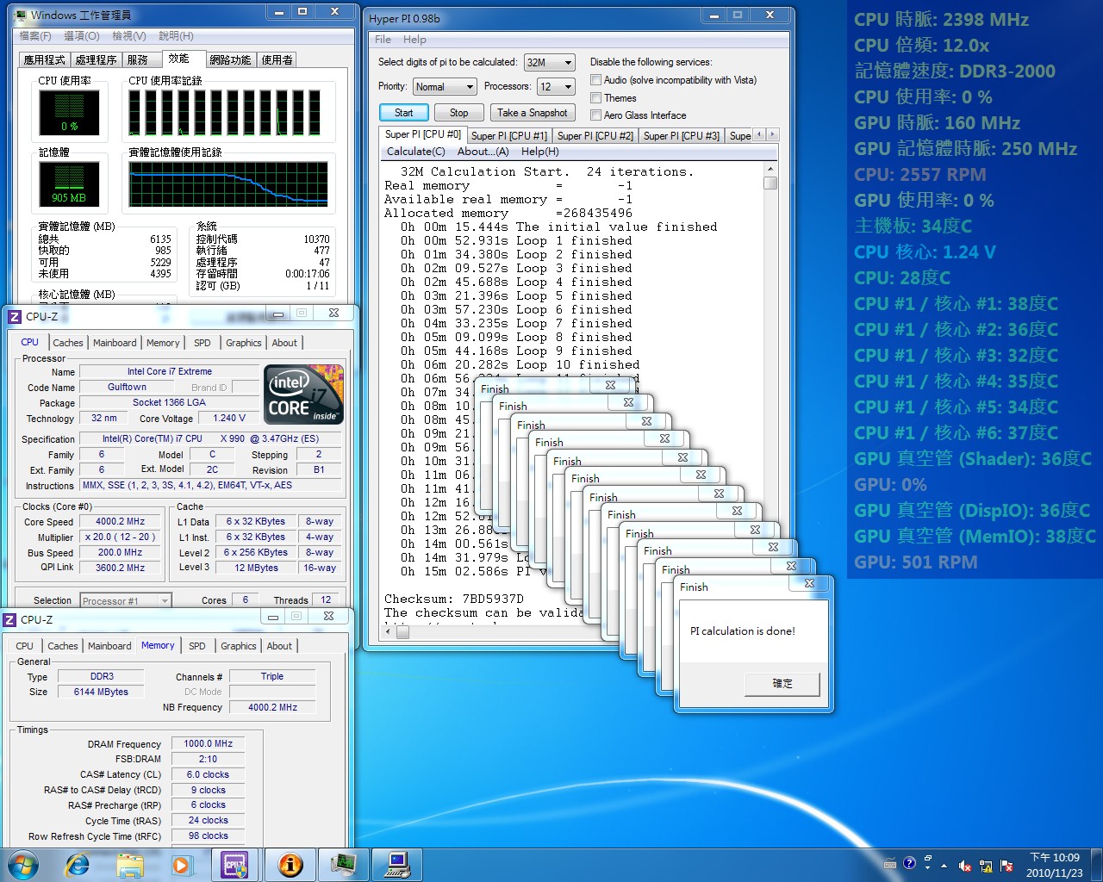The width and height of the screenshot is (1103, 882).
Task: Click the DRAM Frequency value 1000.0 MHz
Action: 208,744
